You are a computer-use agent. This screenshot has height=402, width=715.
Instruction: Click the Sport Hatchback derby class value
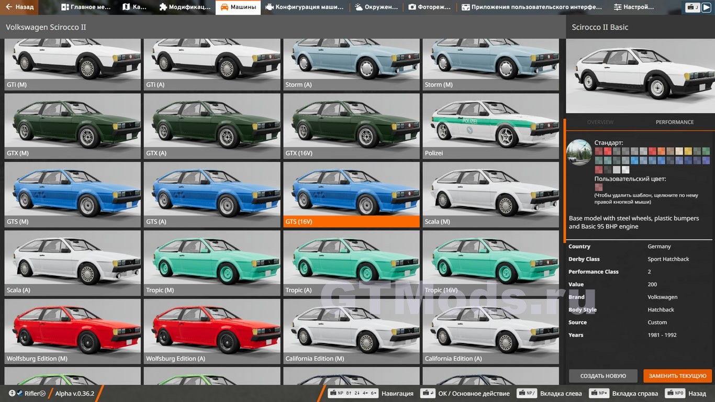pos(668,259)
